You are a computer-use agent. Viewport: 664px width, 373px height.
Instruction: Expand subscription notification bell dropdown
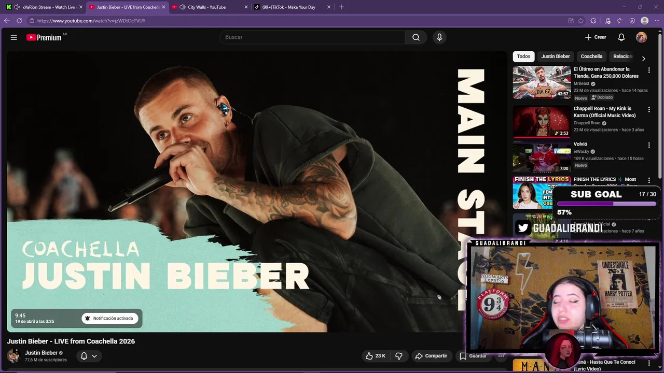(x=89, y=356)
